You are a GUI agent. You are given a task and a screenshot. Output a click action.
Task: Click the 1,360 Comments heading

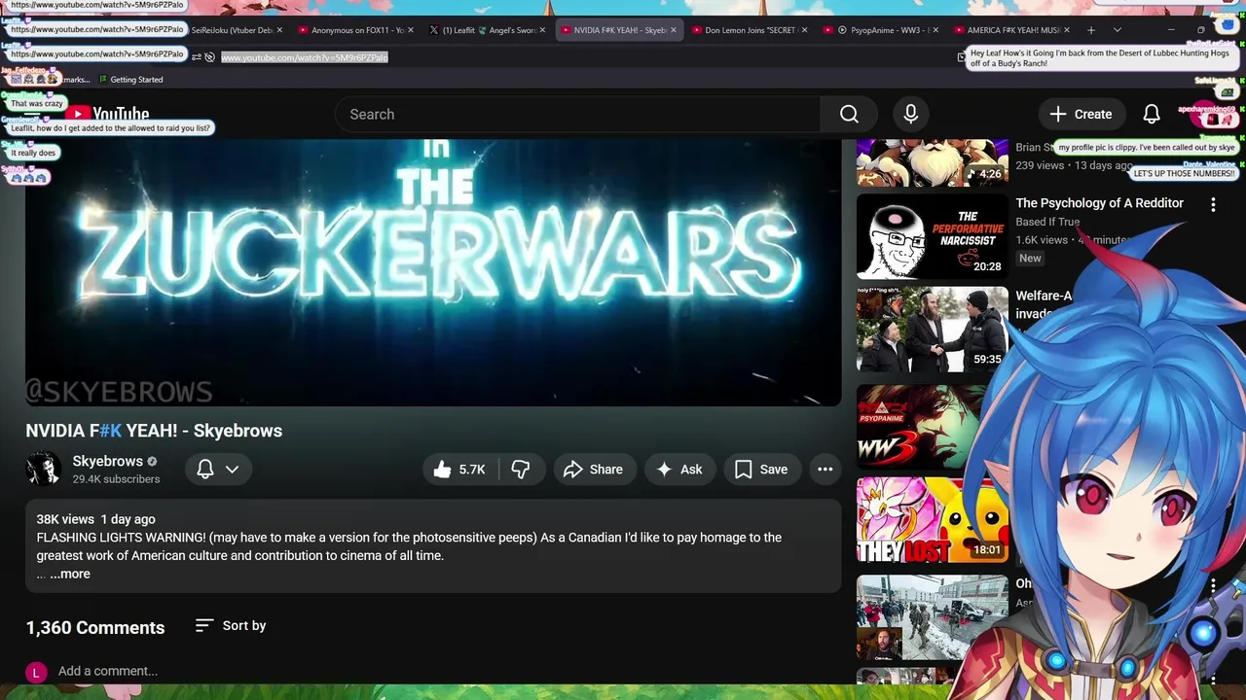pos(95,628)
